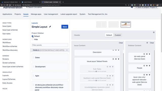Toggle visibility of issue-view-any-approval-statuses panel
The image size is (162, 91).
click(x=147, y=75)
